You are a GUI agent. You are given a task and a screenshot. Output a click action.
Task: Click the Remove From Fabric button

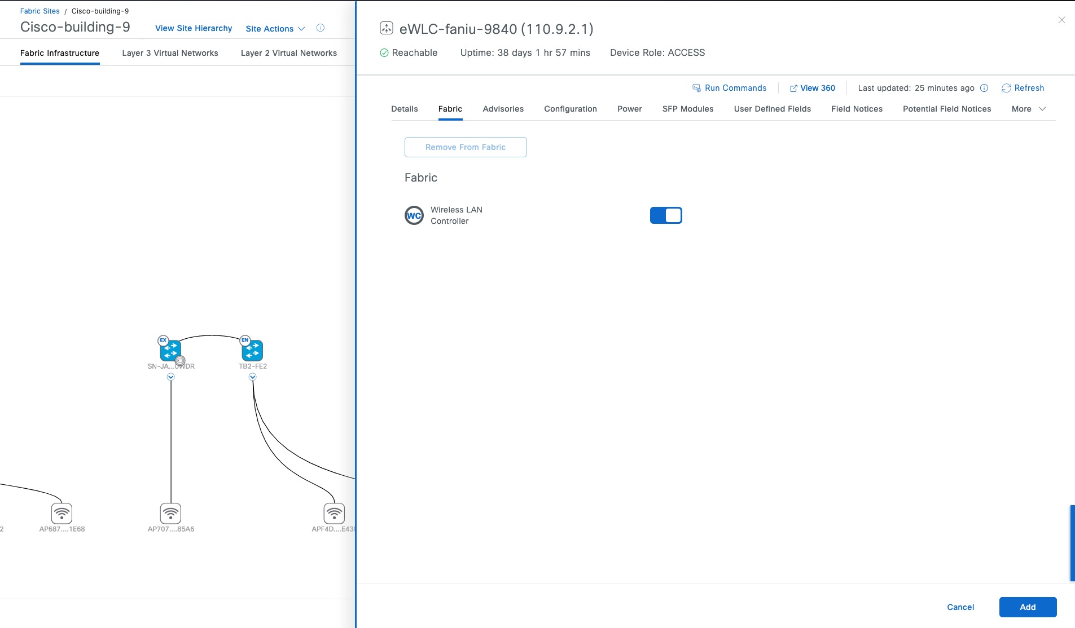click(466, 147)
